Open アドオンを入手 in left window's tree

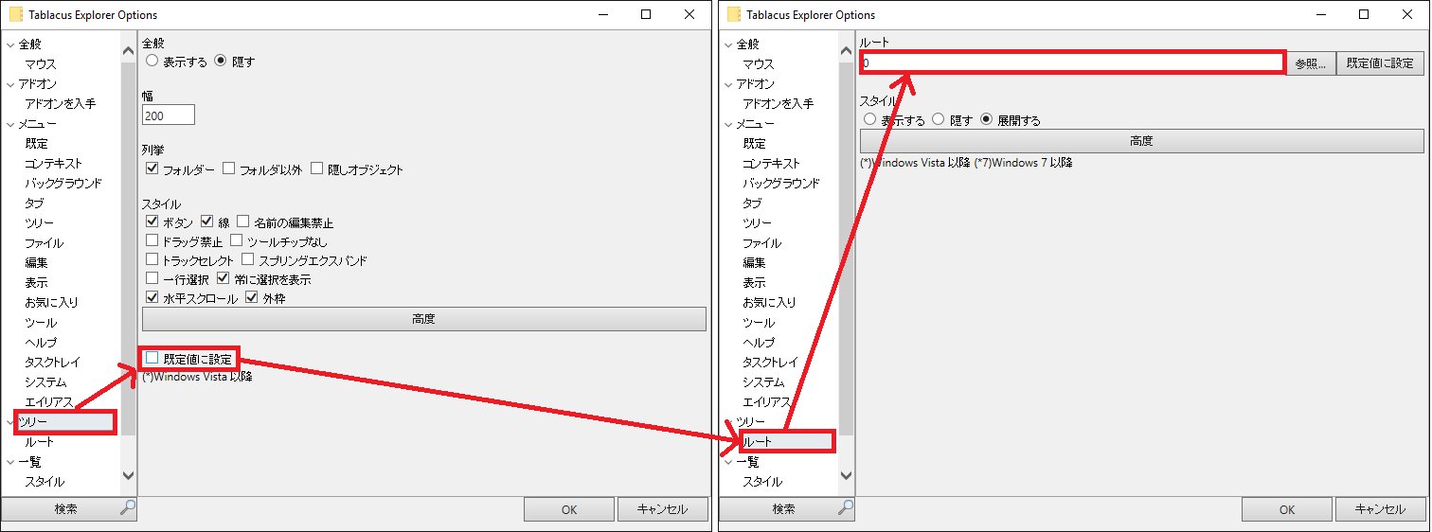click(60, 104)
